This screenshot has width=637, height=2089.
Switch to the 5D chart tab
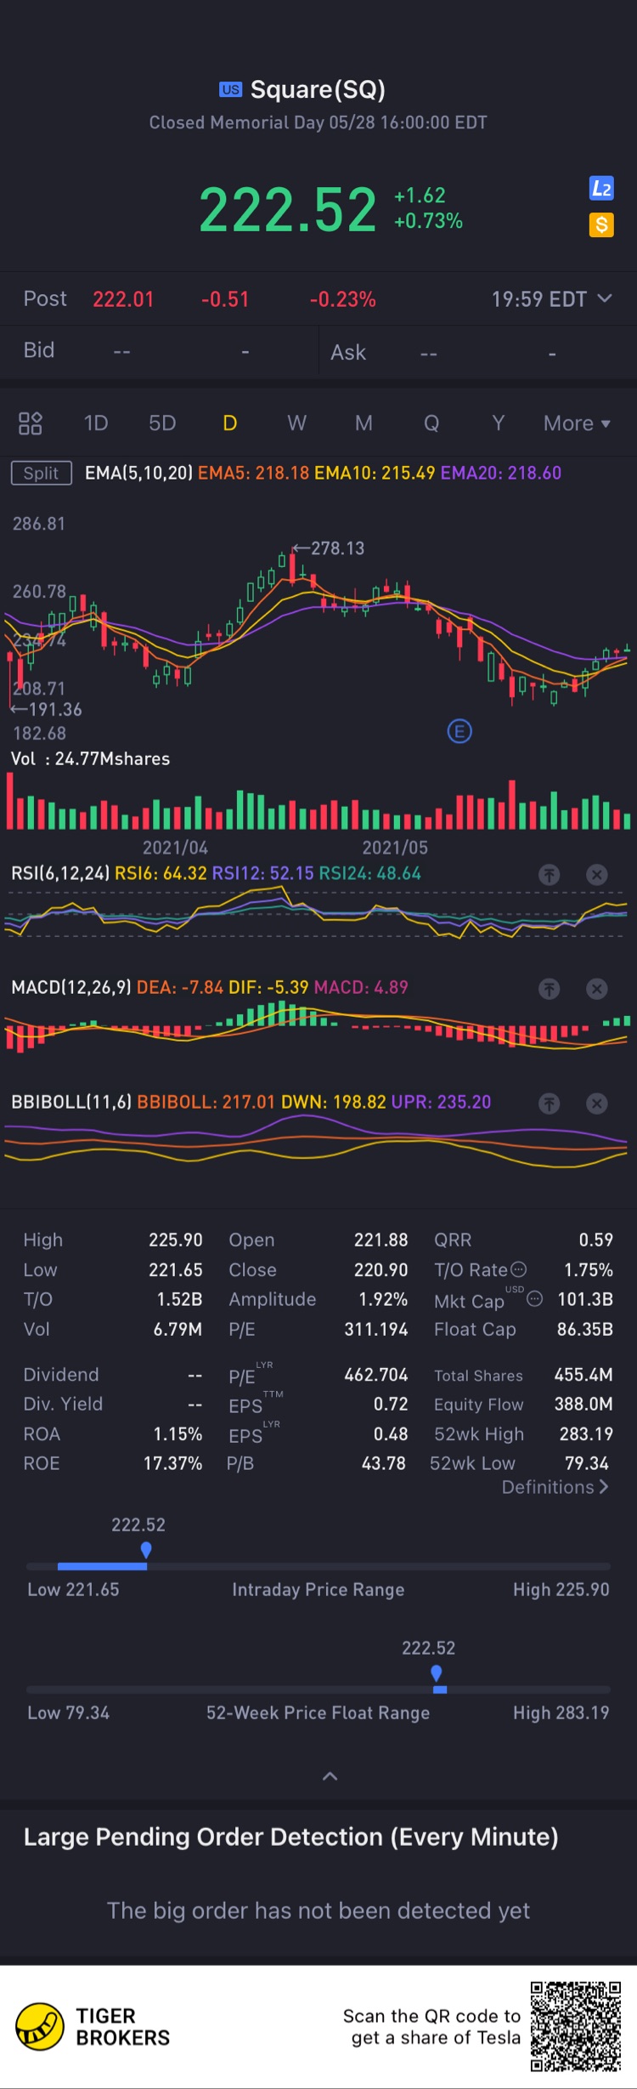162,423
